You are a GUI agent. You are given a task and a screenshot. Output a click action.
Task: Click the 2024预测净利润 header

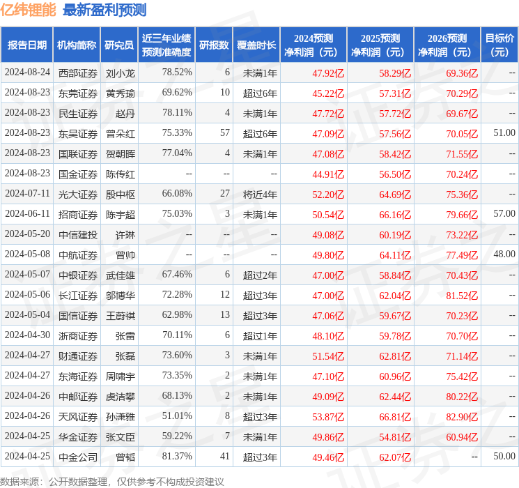[x=313, y=45]
